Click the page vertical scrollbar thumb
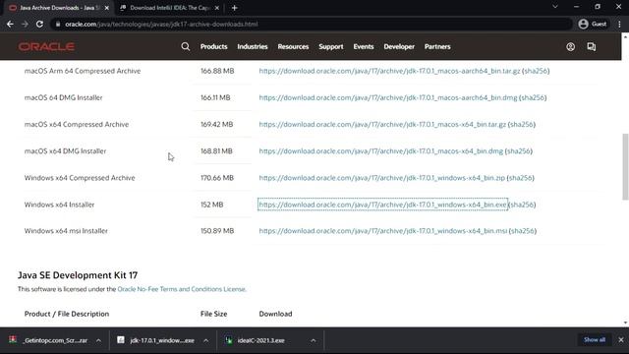This screenshot has width=629, height=354. [x=625, y=166]
